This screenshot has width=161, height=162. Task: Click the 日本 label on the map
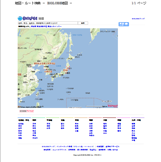pos(65,70)
